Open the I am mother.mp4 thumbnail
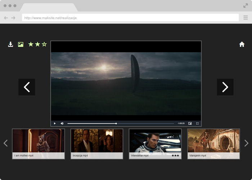This screenshot has width=252, height=180. click(x=39, y=144)
